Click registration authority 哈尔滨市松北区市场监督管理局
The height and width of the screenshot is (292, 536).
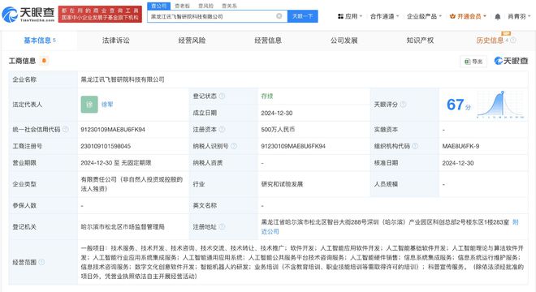pyautogui.click(x=123, y=227)
